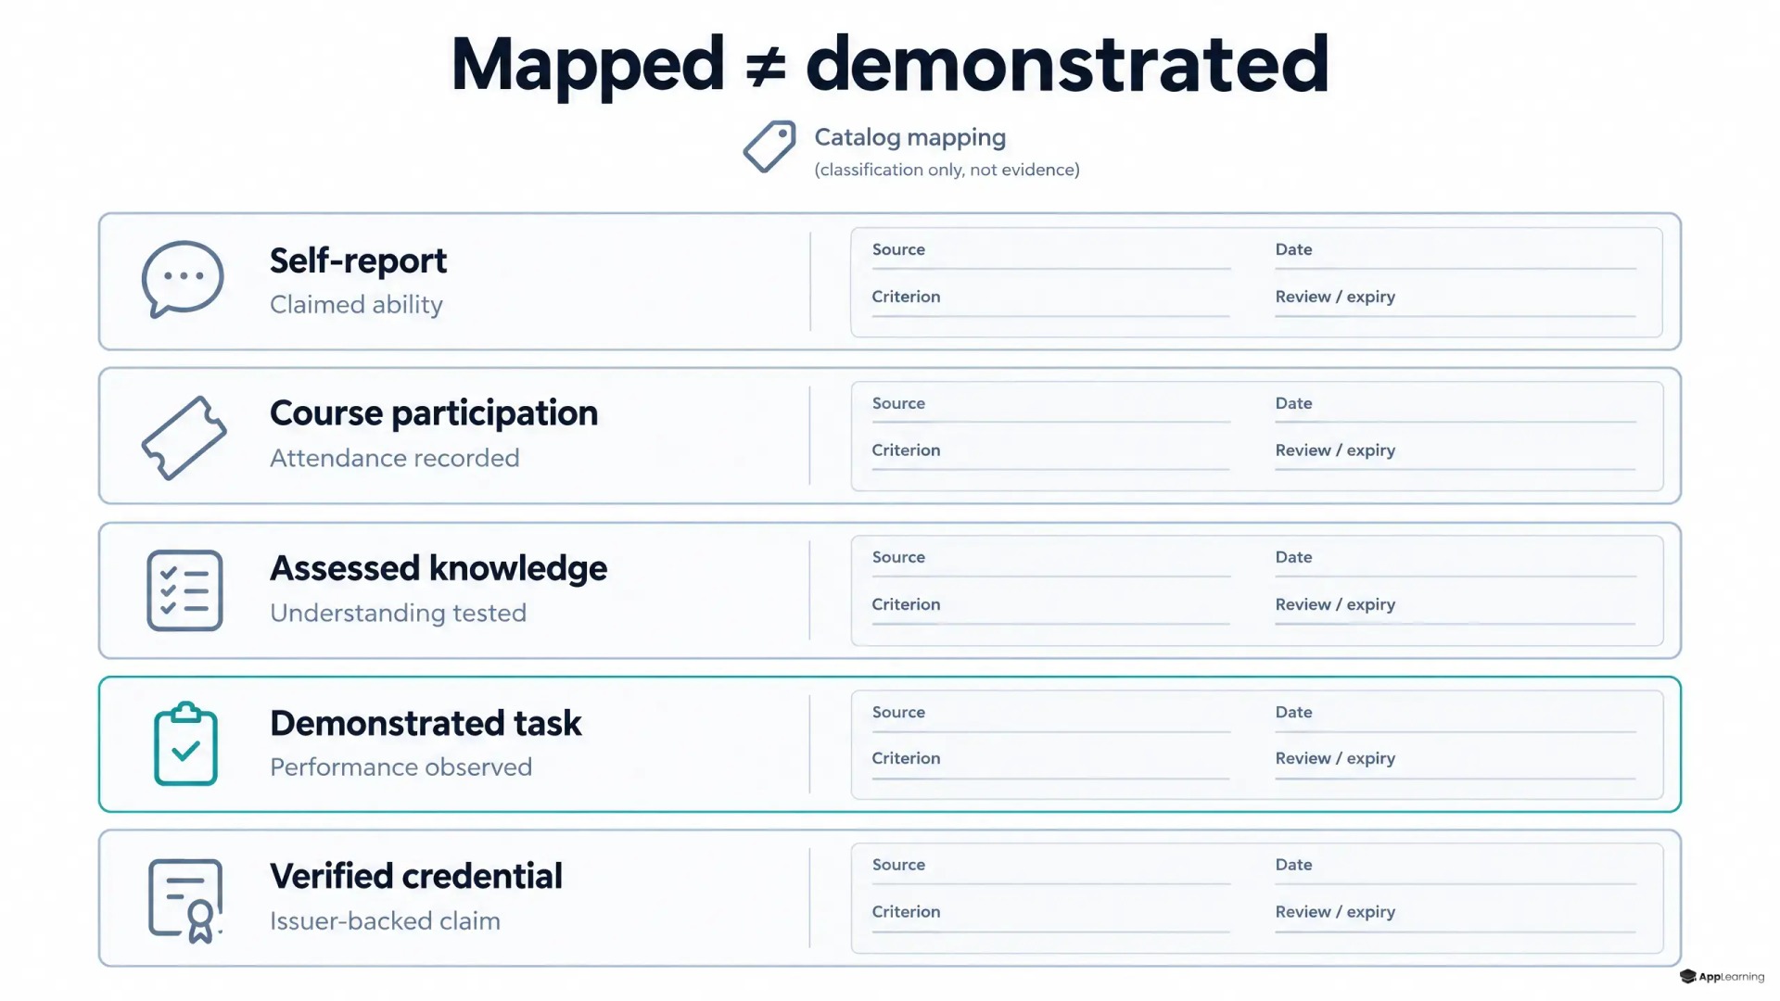The image size is (1780, 1001).
Task: Click the 'Demonstrated task' heading
Action: 426,723
